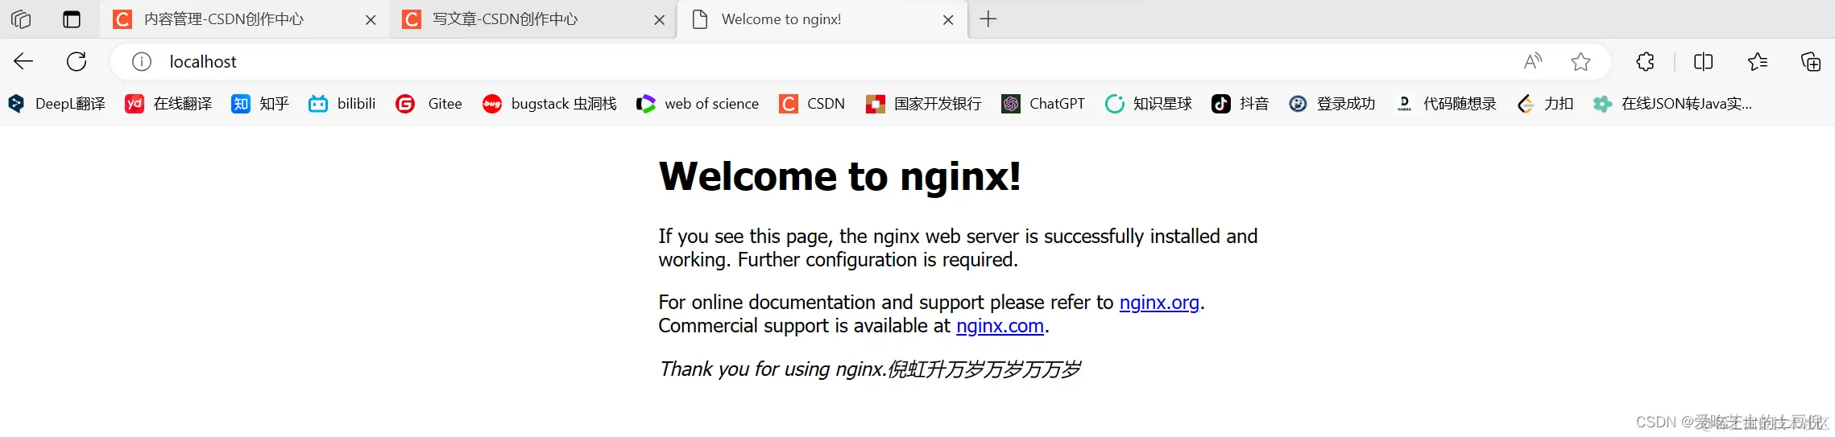Viewport: 1835px width, 437px height.
Task: Close the 写文章-CSDN创作中心 tab
Action: [660, 20]
